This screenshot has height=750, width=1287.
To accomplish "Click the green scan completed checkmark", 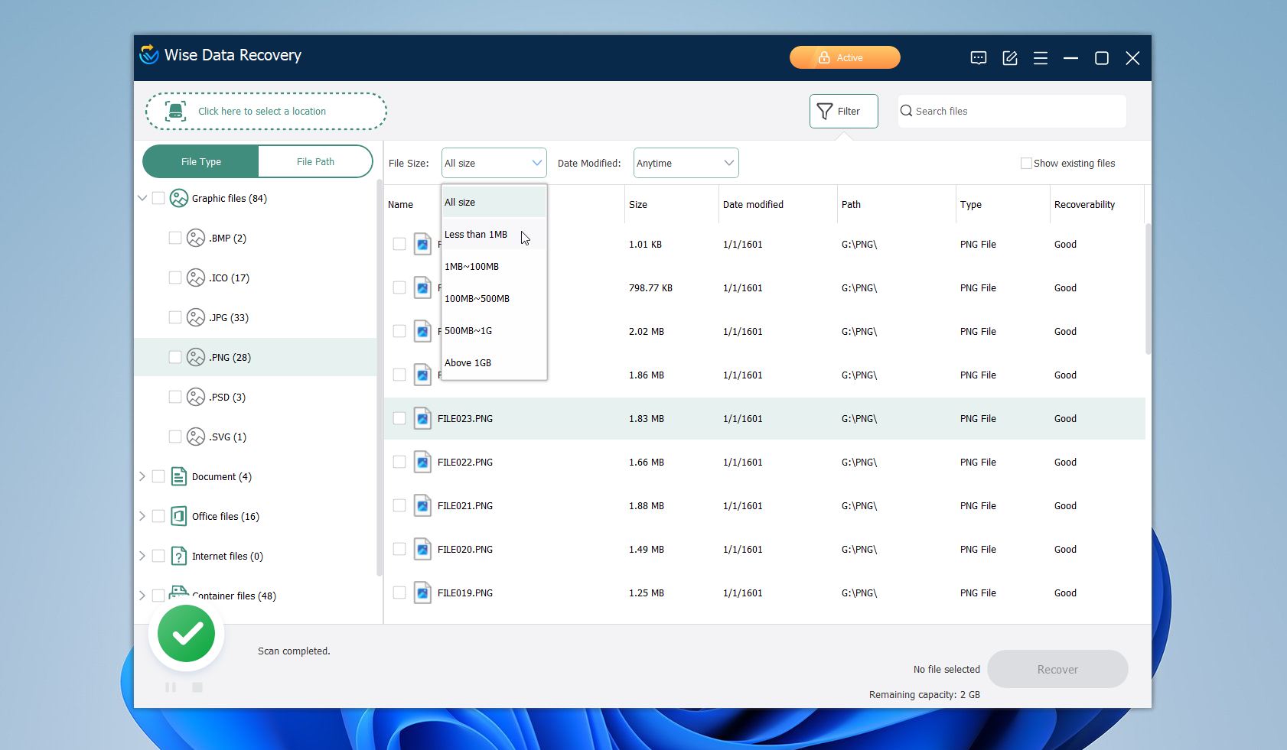I will pos(185,633).
